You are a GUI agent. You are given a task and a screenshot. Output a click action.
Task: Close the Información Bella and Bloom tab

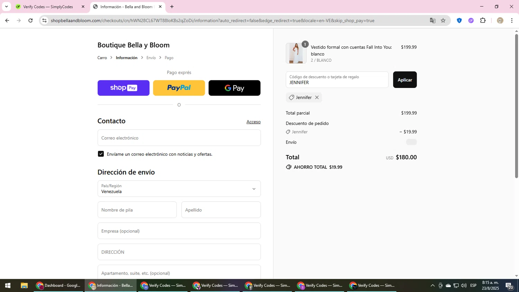160,7
